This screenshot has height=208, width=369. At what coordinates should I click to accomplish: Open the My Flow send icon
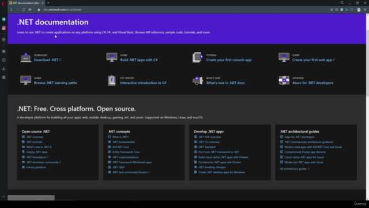pos(347,10)
